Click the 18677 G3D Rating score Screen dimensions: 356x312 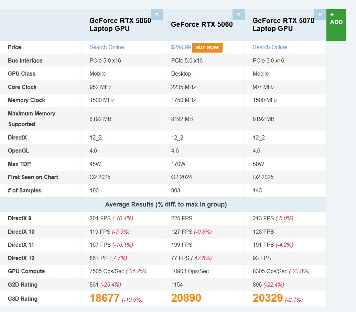[x=105, y=298]
